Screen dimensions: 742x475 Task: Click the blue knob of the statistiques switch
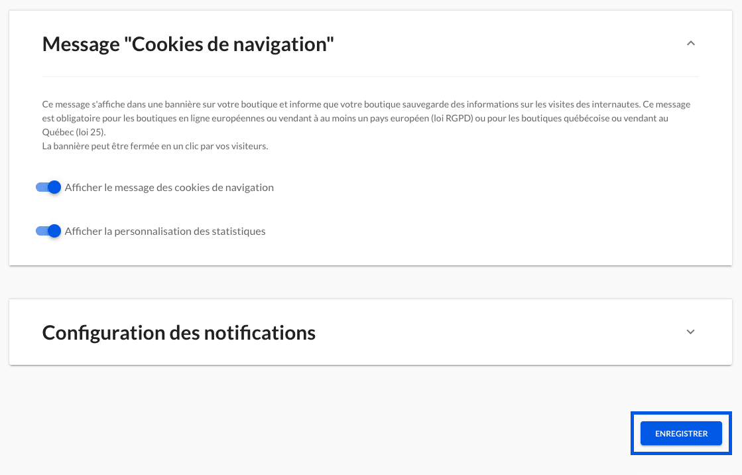tap(54, 231)
